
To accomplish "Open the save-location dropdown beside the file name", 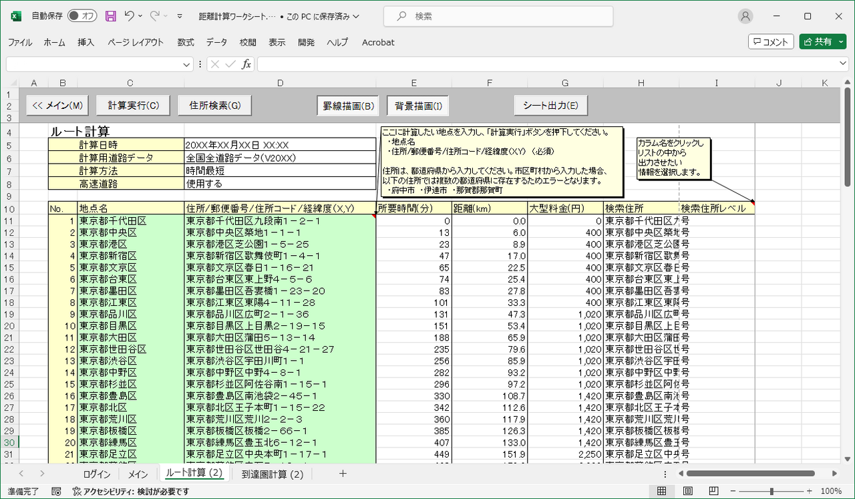I will point(355,16).
